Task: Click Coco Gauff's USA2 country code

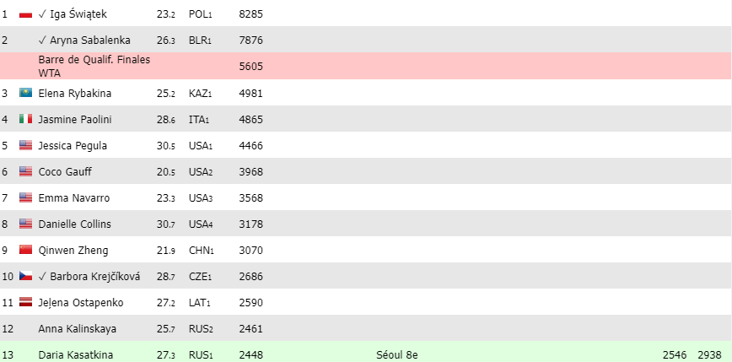Action: click(201, 172)
